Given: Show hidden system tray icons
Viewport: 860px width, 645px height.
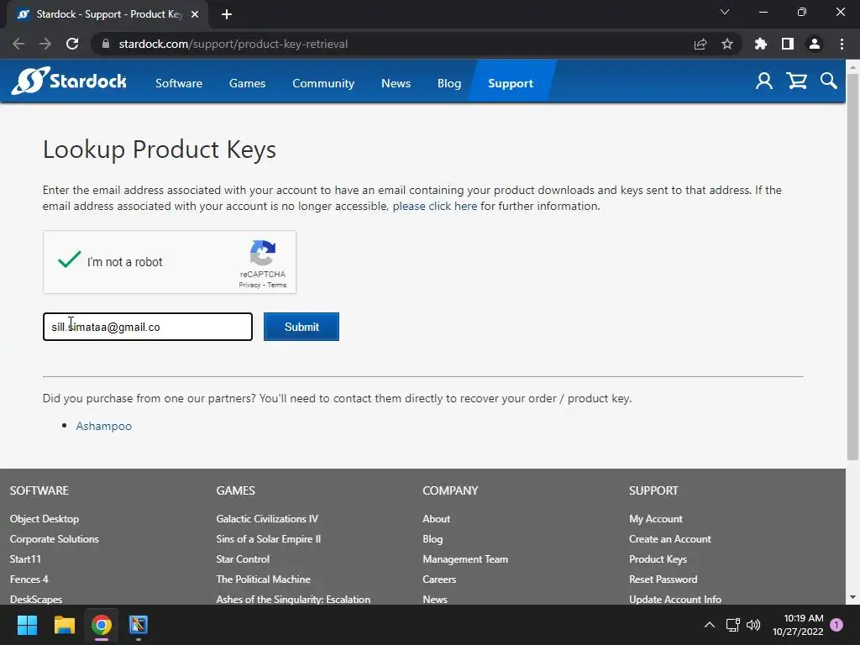Looking at the screenshot, I should pos(709,625).
